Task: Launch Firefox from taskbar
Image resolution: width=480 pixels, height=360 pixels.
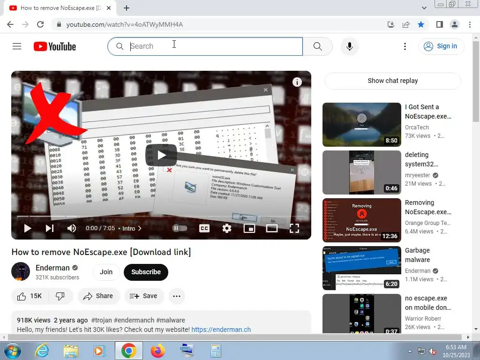Action: (157, 351)
